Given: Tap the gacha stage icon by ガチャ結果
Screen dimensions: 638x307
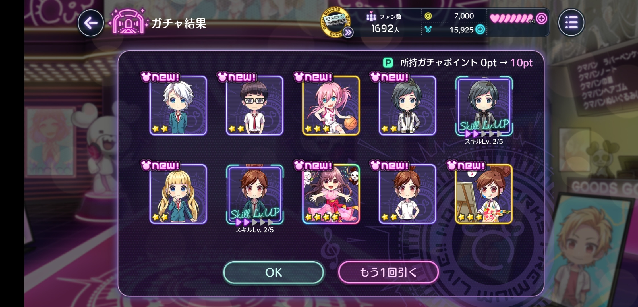Looking at the screenshot, I should point(128,22).
